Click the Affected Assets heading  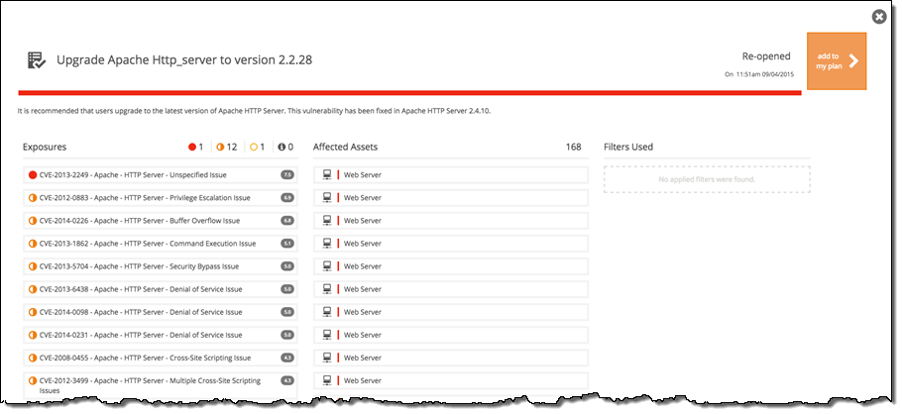tap(345, 147)
